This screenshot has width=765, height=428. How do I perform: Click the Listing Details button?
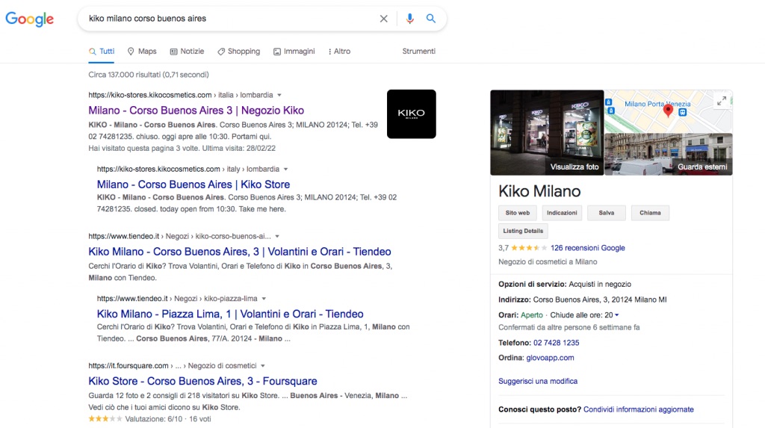(x=523, y=231)
